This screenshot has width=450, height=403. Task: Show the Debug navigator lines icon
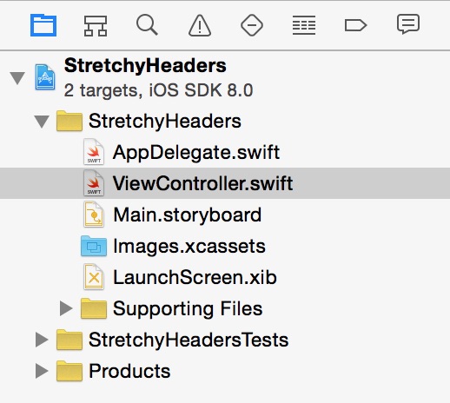(x=304, y=25)
